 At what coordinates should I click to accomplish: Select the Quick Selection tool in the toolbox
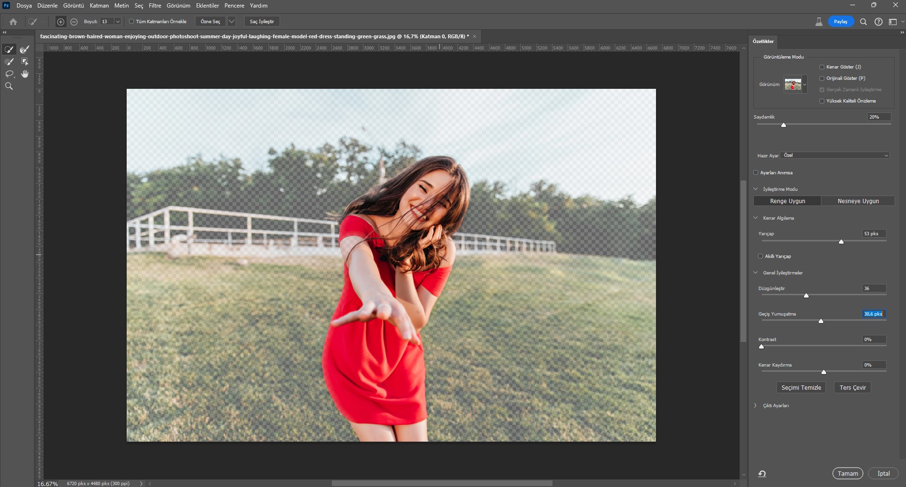(x=9, y=49)
